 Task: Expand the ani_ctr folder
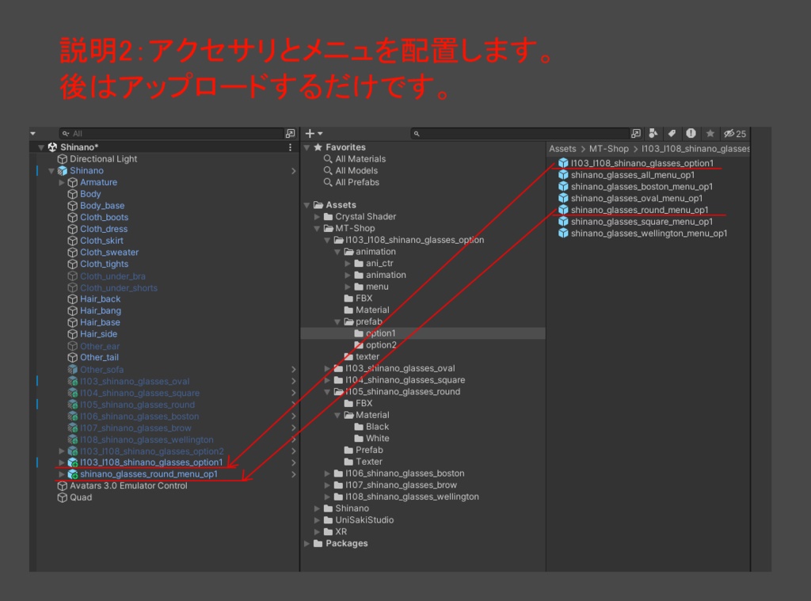348,263
